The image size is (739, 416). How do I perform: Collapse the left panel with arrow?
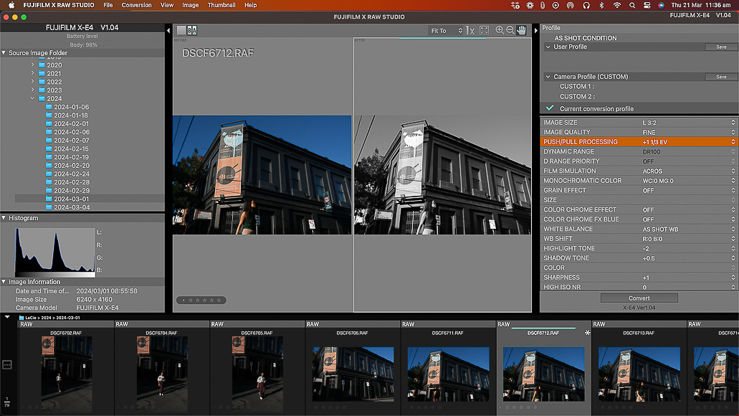point(168,31)
